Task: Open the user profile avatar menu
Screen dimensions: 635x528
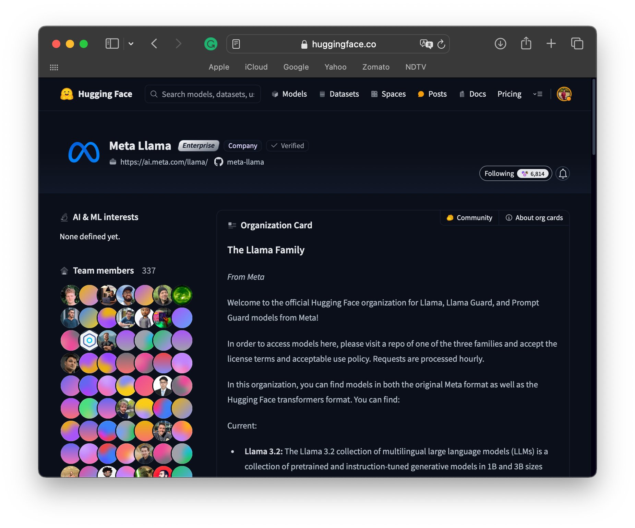Action: [x=564, y=94]
